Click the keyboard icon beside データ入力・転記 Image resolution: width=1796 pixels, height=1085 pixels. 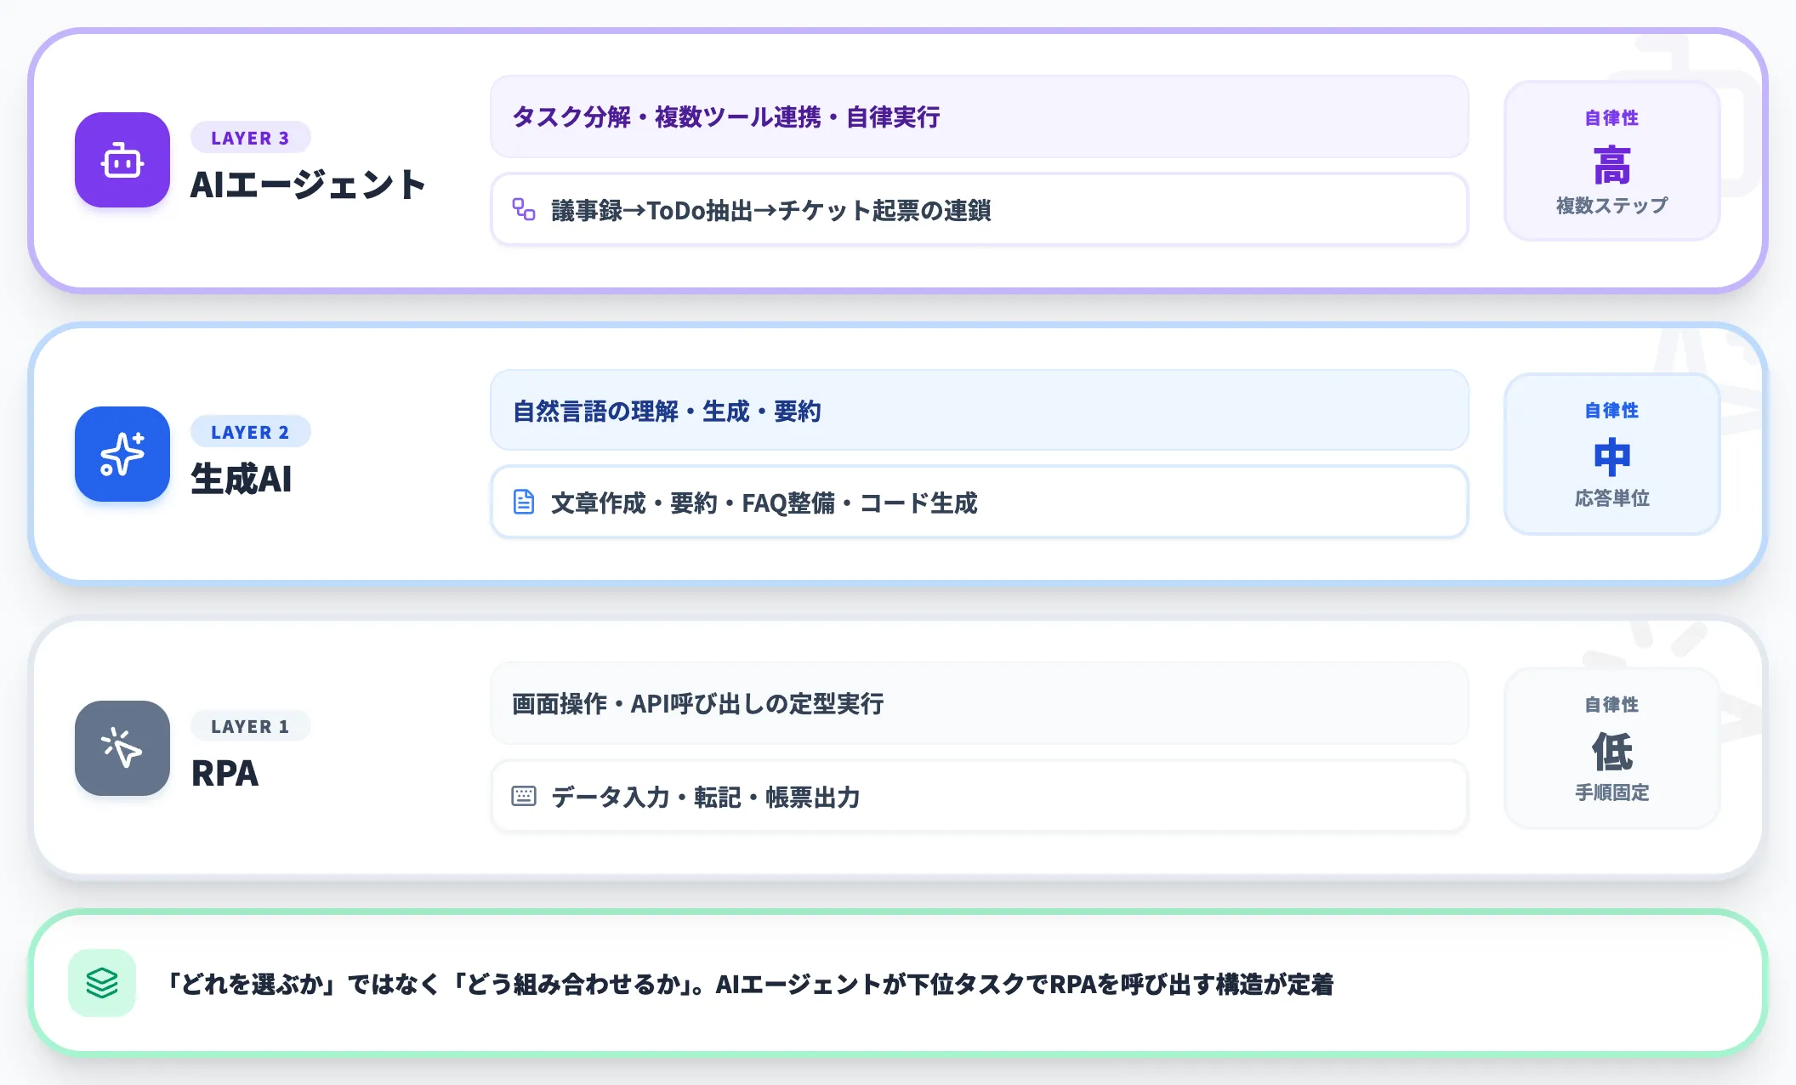(524, 796)
